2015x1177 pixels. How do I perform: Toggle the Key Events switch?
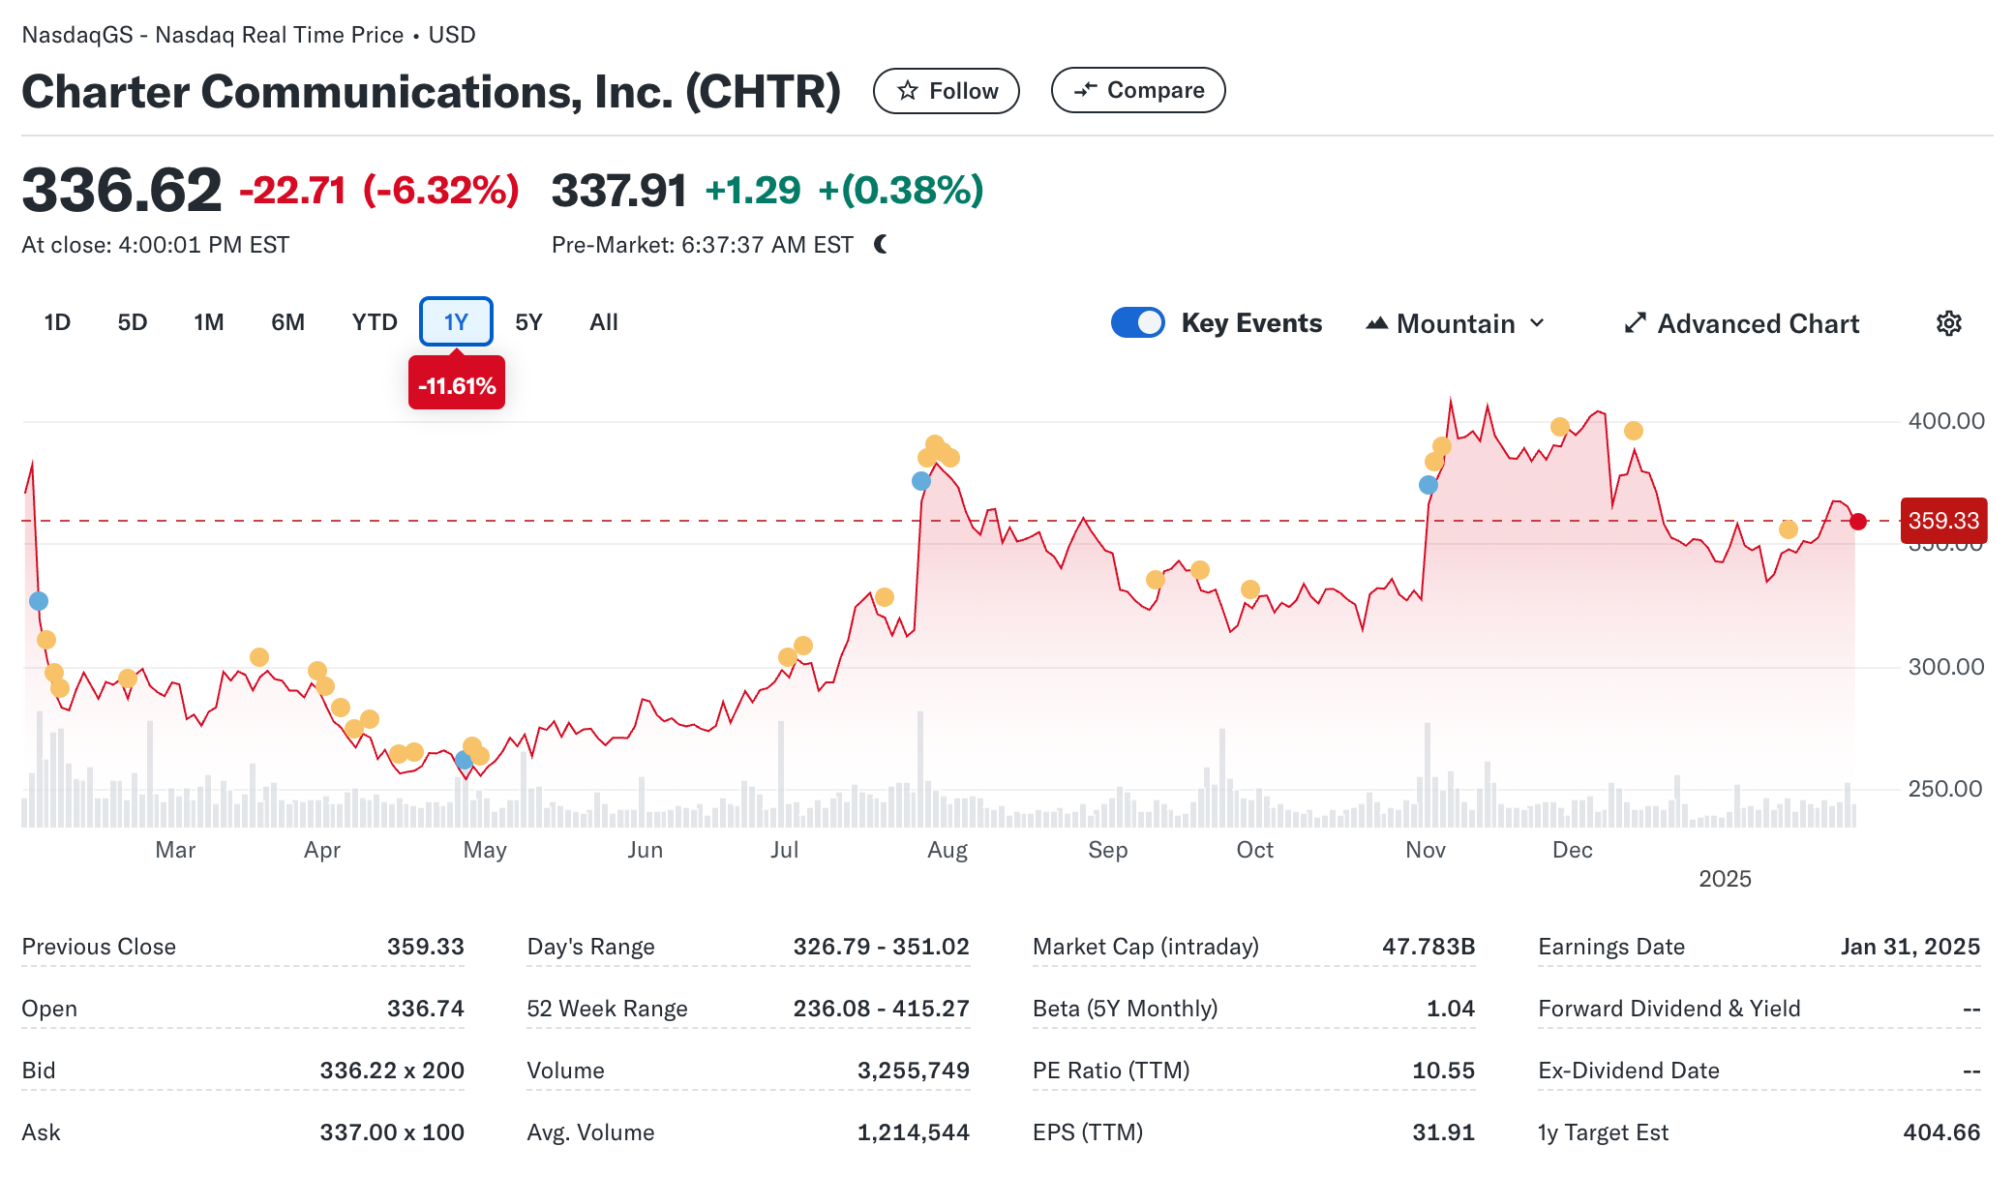pos(1137,322)
